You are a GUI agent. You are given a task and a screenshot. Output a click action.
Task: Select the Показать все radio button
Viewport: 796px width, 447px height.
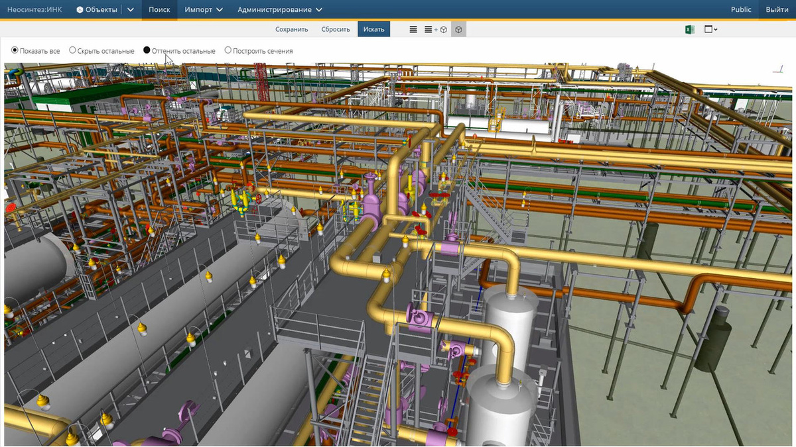15,50
